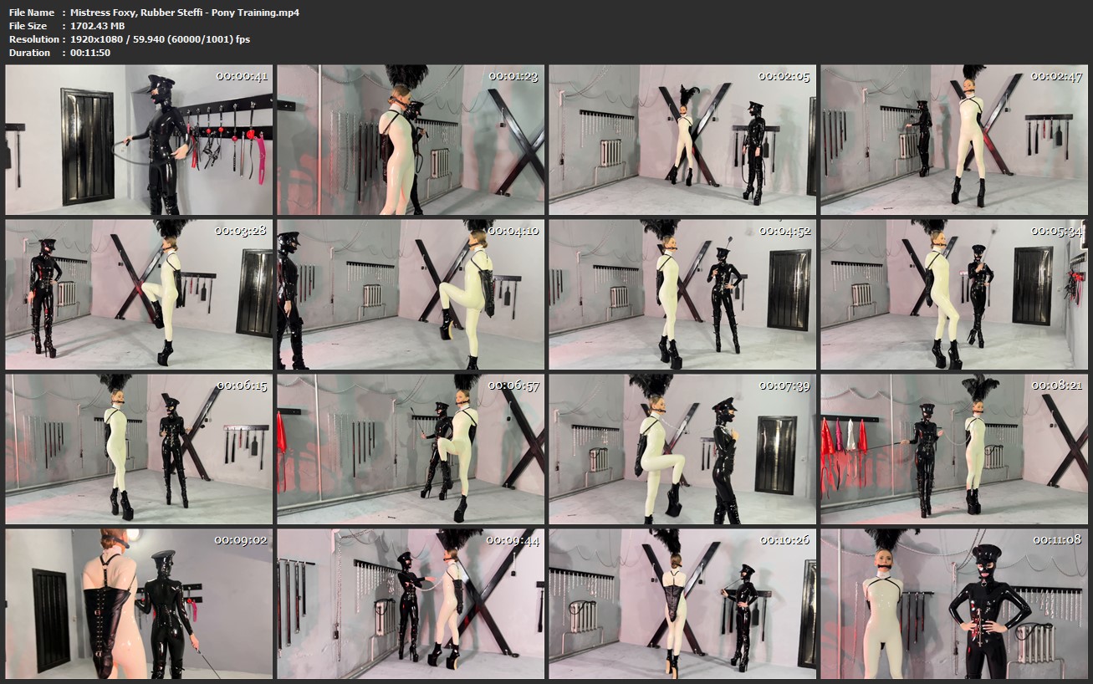Select the thumbnail timestamped 00:06:15
Screen dimensions: 1093x684
tap(139, 449)
